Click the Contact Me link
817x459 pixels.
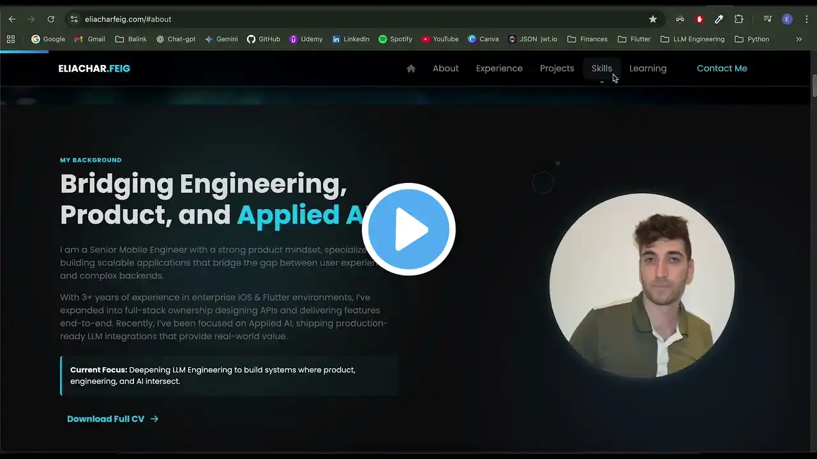722,68
